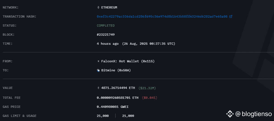Click the gas limit value 21,000
Image resolution: width=274 pixels, height=121 pixels.
click(103, 116)
